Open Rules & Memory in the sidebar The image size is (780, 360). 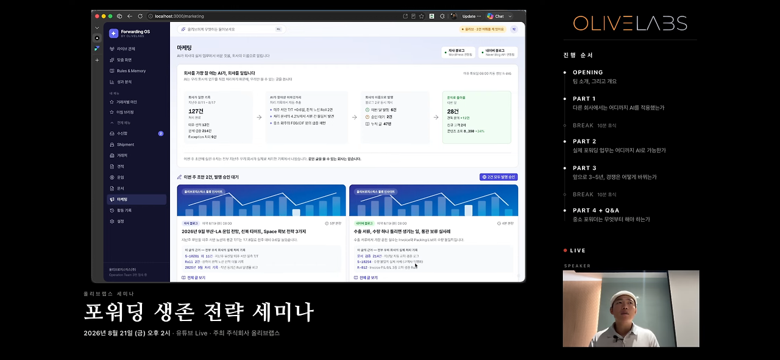pyautogui.click(x=137, y=71)
